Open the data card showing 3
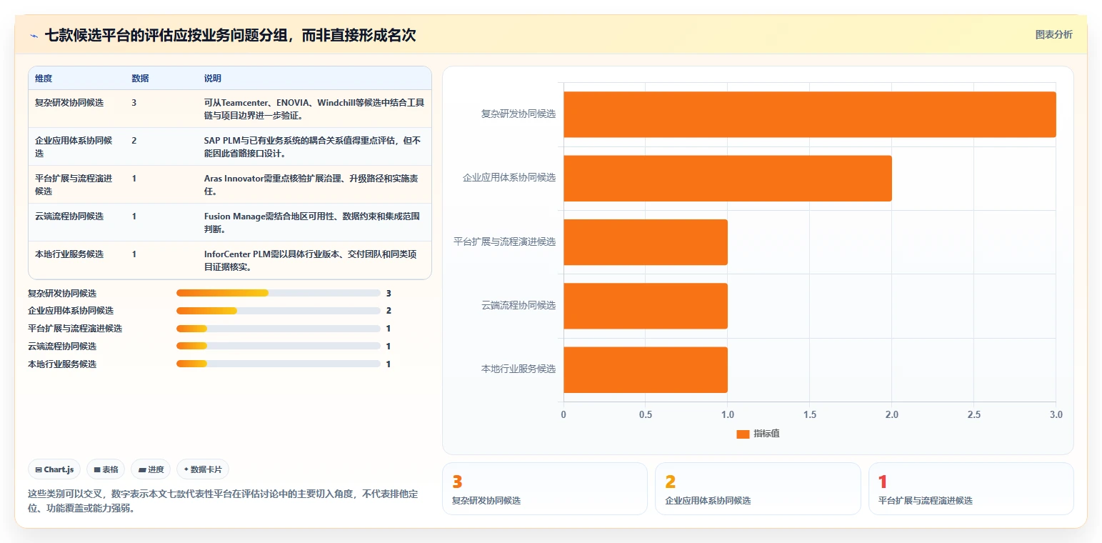This screenshot has width=1102, height=543. tap(545, 489)
